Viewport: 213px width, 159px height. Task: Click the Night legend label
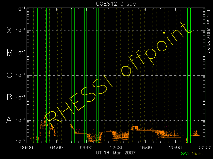(x=197, y=154)
